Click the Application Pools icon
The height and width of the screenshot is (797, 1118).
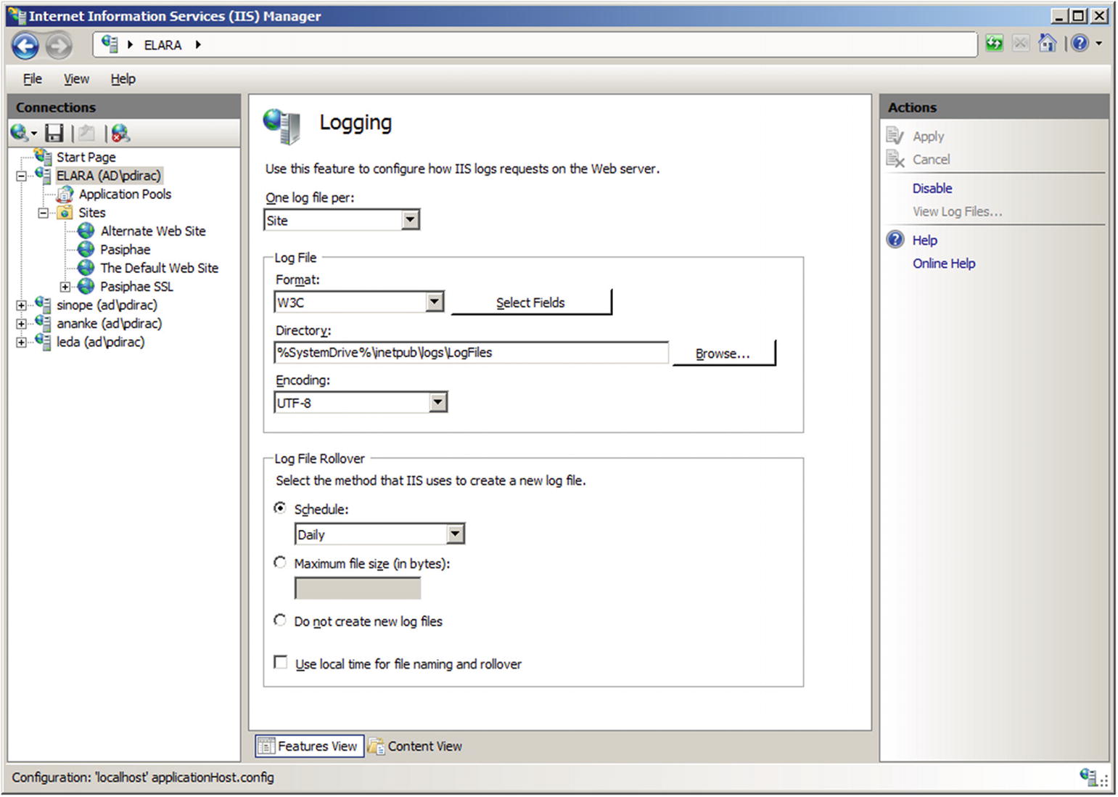point(65,194)
